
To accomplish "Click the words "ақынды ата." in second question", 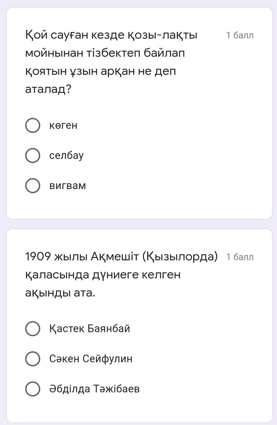I will click(60, 293).
